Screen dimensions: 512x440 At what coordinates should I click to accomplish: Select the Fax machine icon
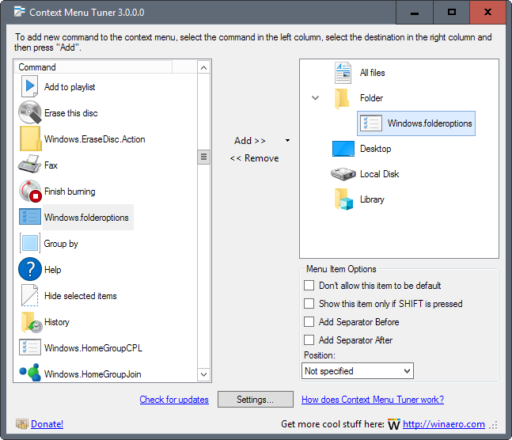tap(30, 164)
